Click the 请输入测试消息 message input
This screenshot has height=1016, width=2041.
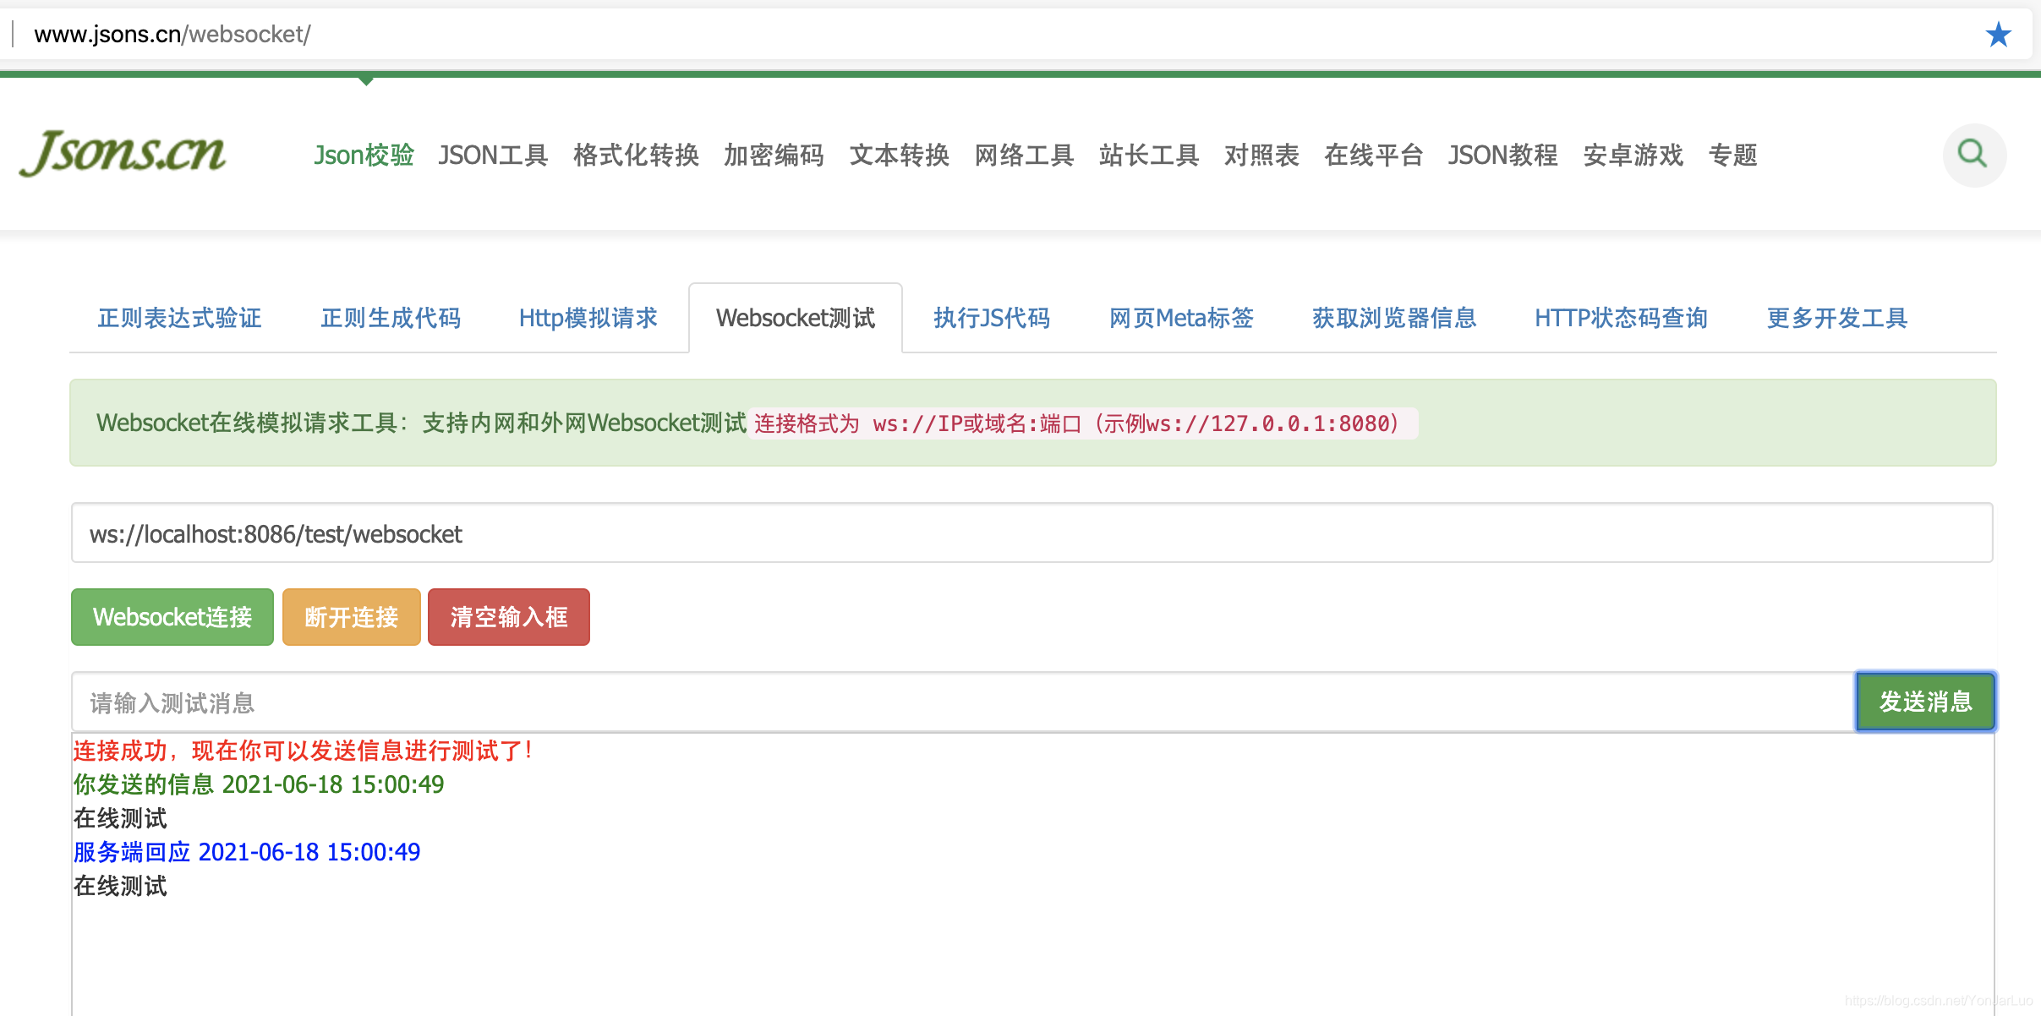point(962,702)
